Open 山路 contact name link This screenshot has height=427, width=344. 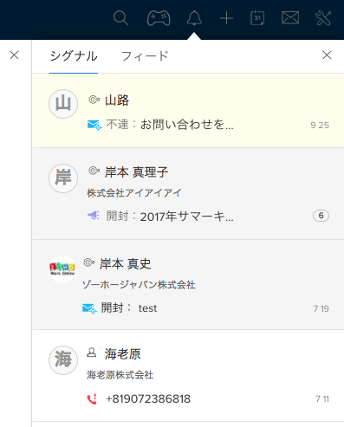click(x=117, y=100)
